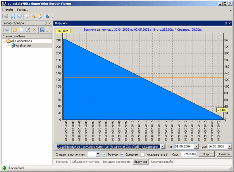Enable the показывать в $ checkbox
The width and height of the screenshot is (234, 172).
(142, 154)
